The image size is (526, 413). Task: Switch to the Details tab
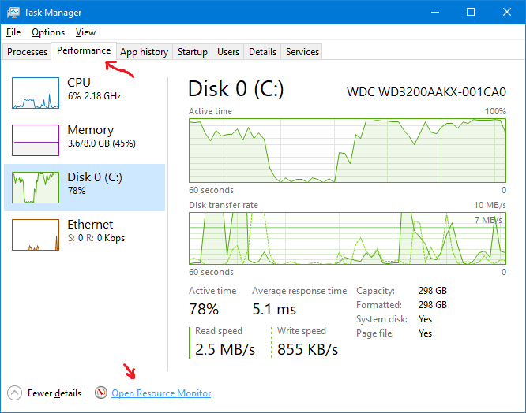pos(262,52)
